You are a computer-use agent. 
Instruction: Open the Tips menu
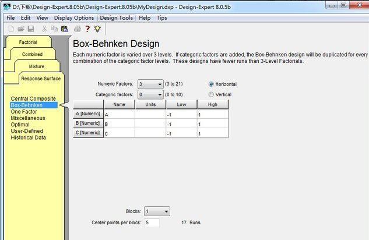pos(162,18)
